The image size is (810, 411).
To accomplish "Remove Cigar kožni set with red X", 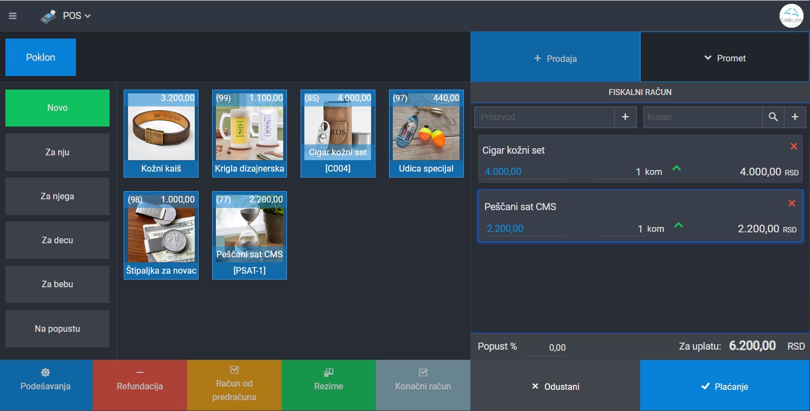I will 794,146.
